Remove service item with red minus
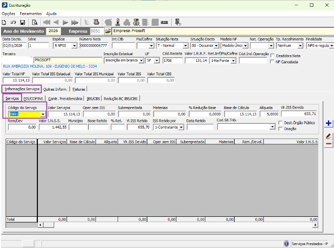 (328, 144)
